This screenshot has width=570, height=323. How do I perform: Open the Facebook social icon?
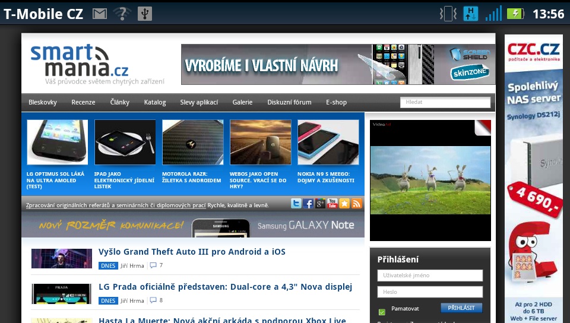coord(308,204)
